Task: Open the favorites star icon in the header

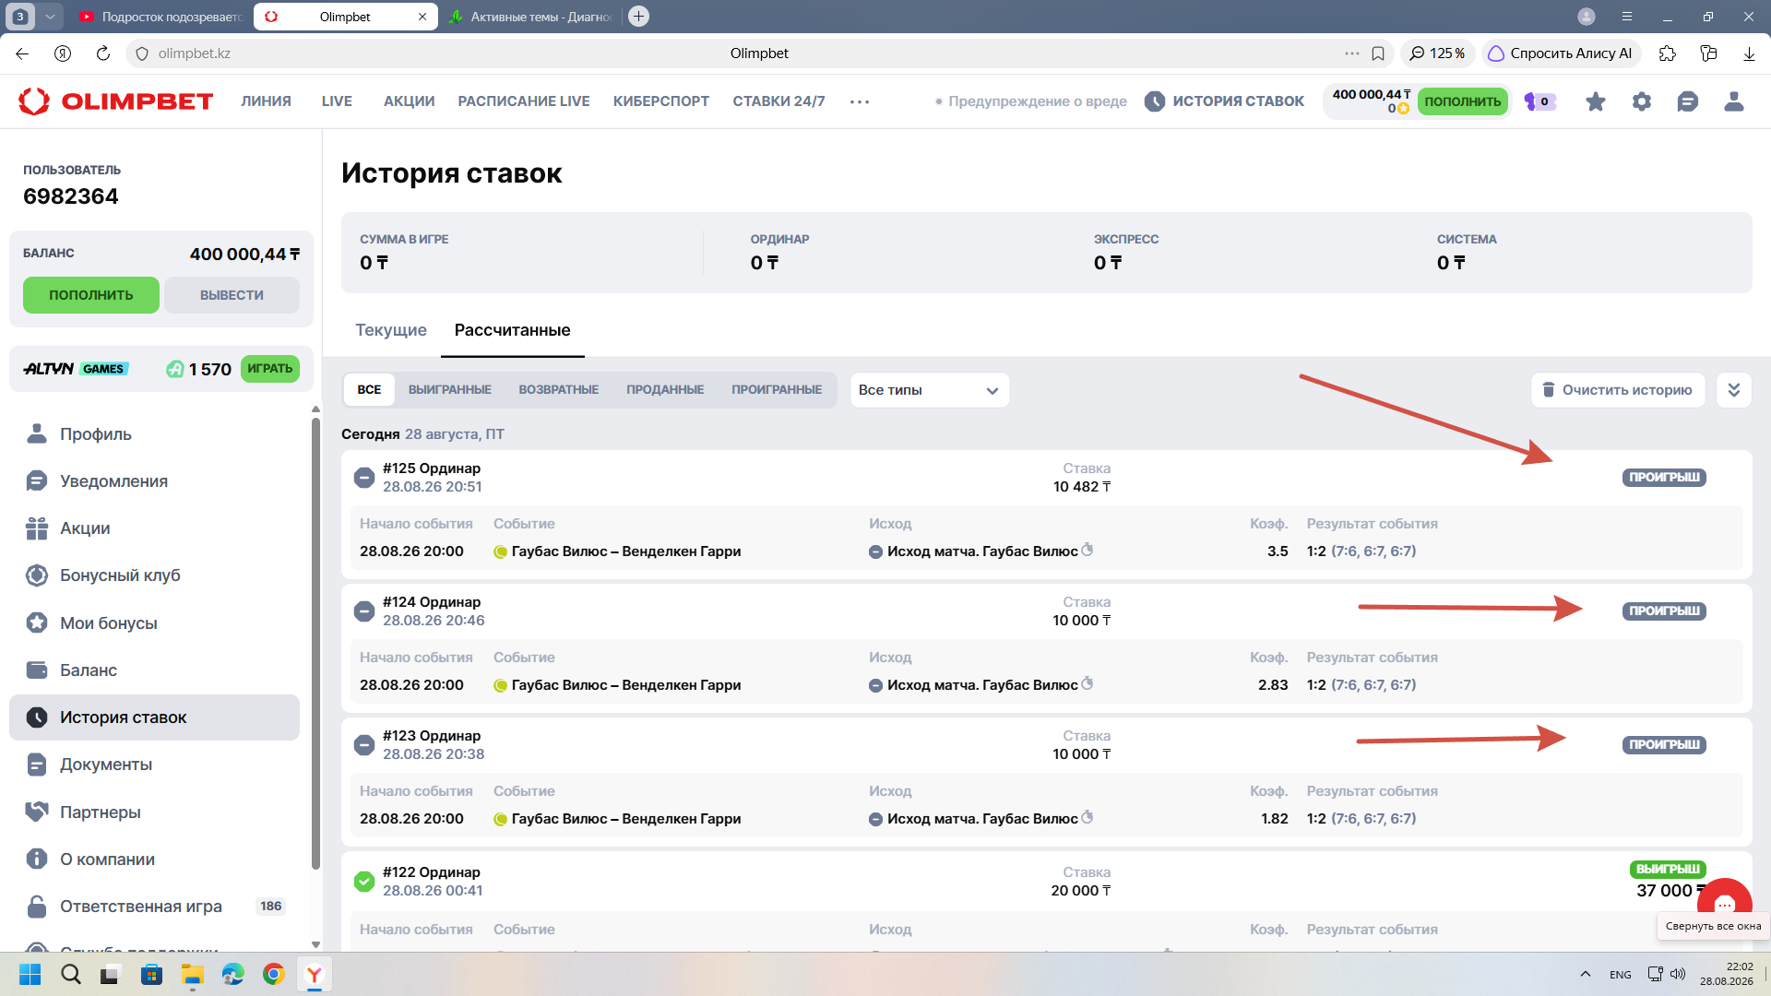Action: coord(1596,101)
